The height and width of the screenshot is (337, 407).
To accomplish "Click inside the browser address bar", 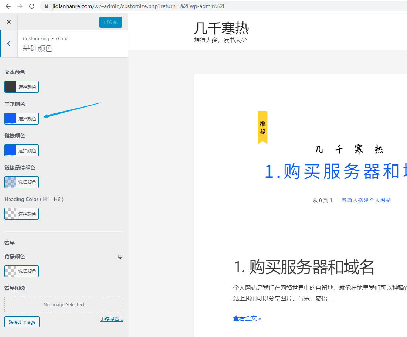I will click(x=111, y=6).
